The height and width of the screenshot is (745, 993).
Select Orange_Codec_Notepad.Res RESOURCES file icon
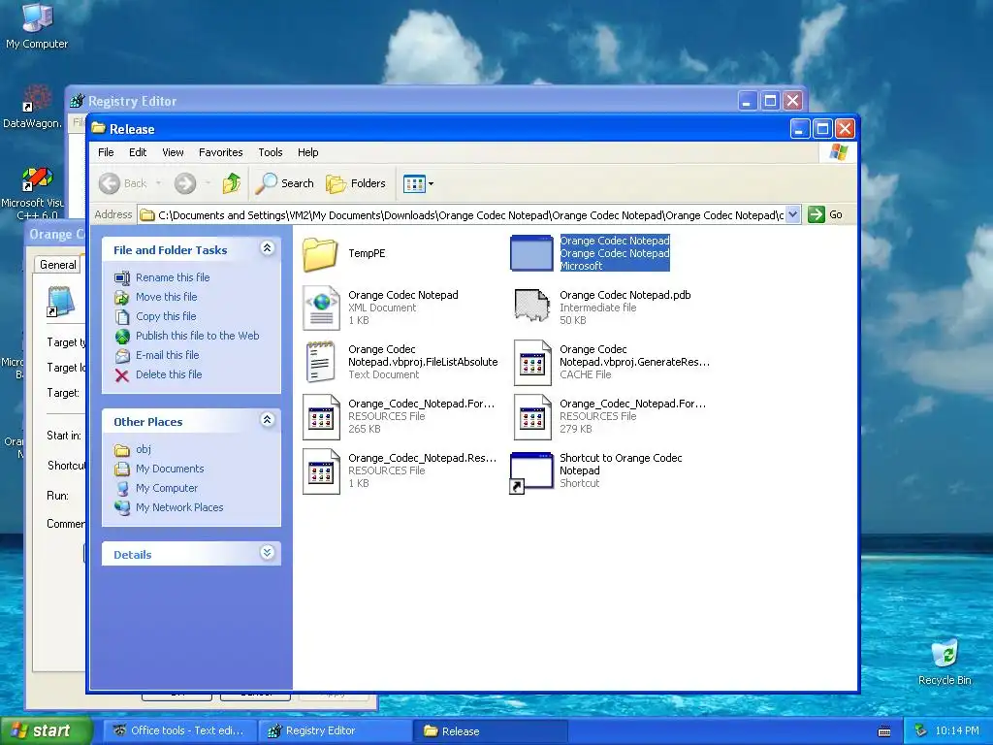click(x=321, y=471)
